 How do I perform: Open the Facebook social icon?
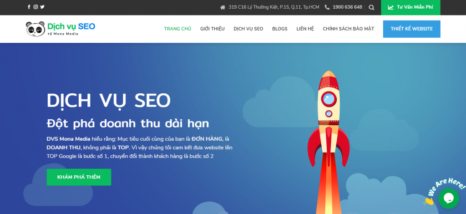(x=29, y=7)
